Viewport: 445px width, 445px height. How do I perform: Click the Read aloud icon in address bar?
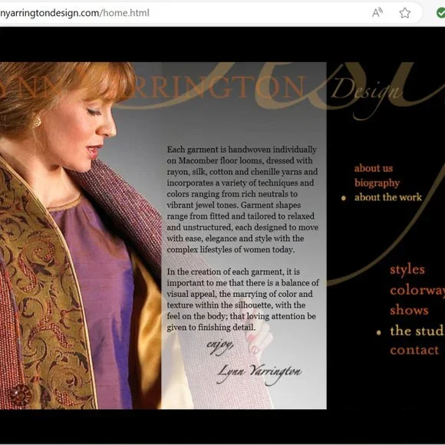point(377,13)
